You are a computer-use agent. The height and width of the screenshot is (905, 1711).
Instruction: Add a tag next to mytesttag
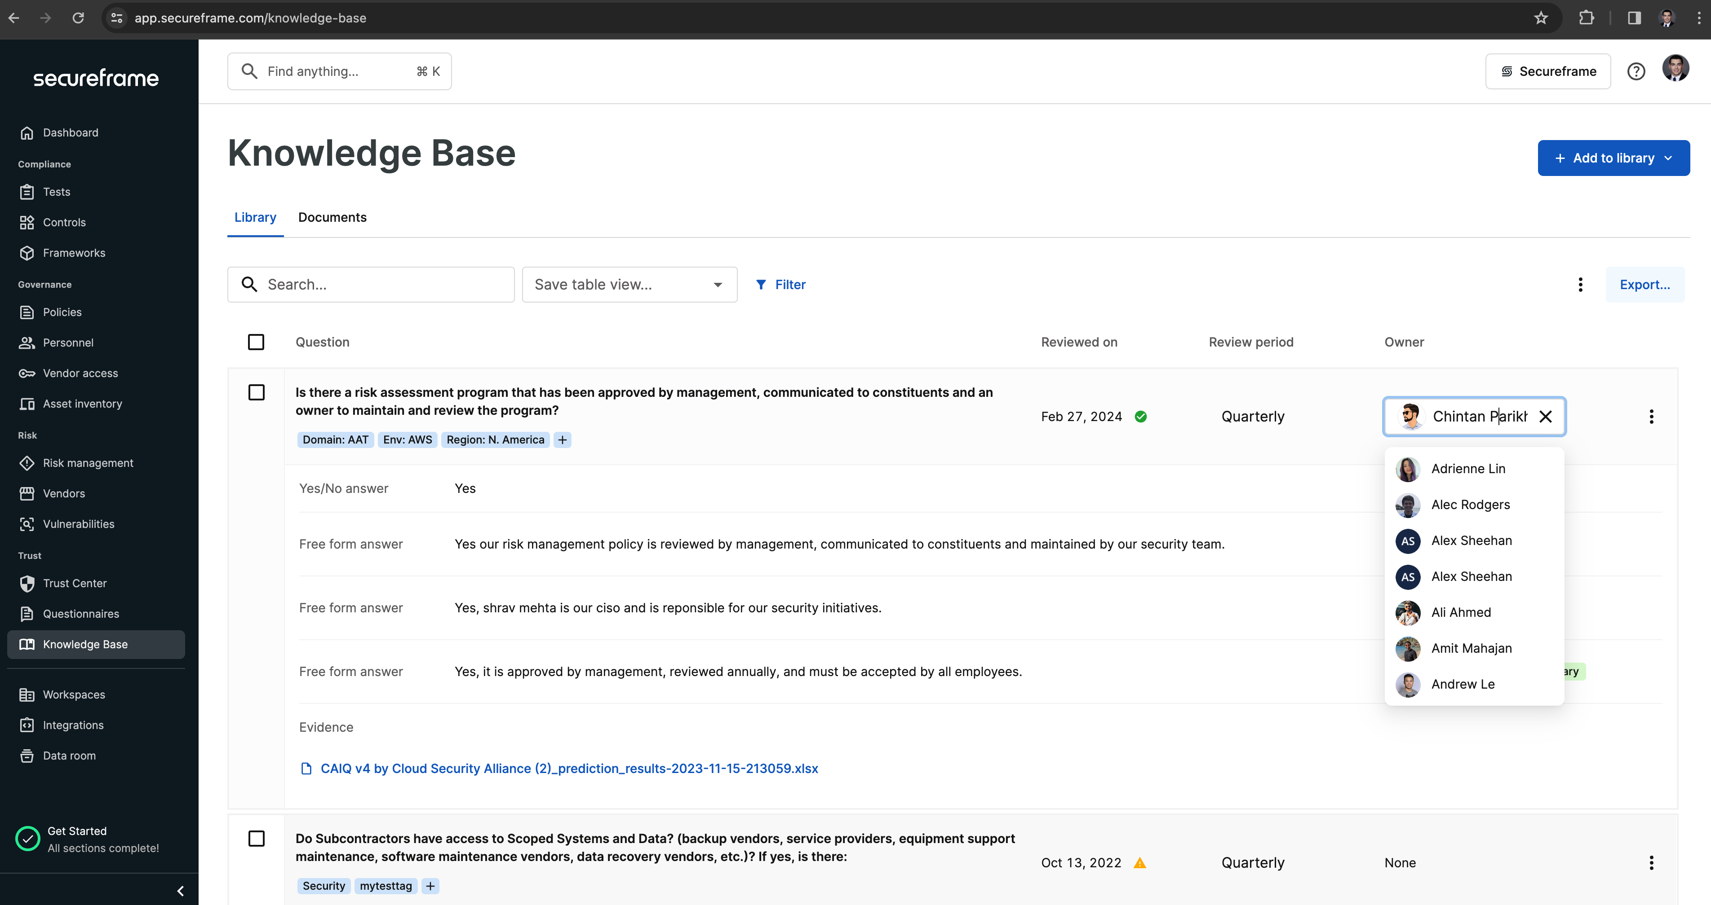coord(430,886)
